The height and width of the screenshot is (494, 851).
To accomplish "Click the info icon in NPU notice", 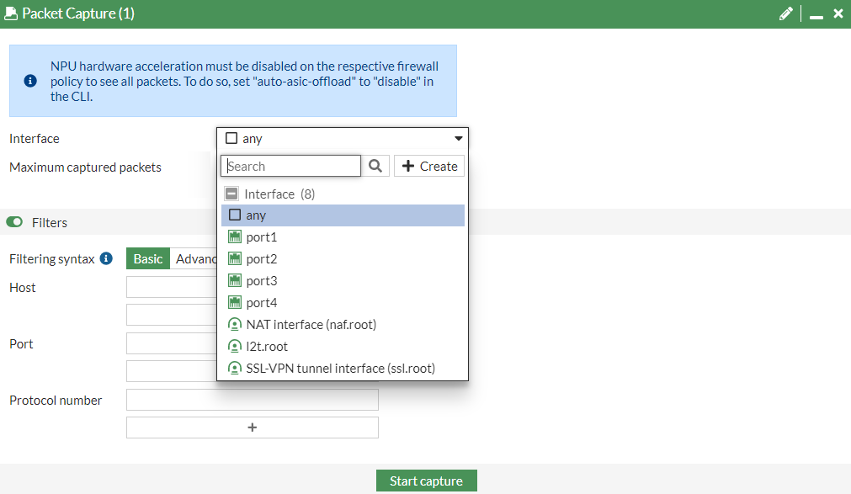I will (x=30, y=81).
